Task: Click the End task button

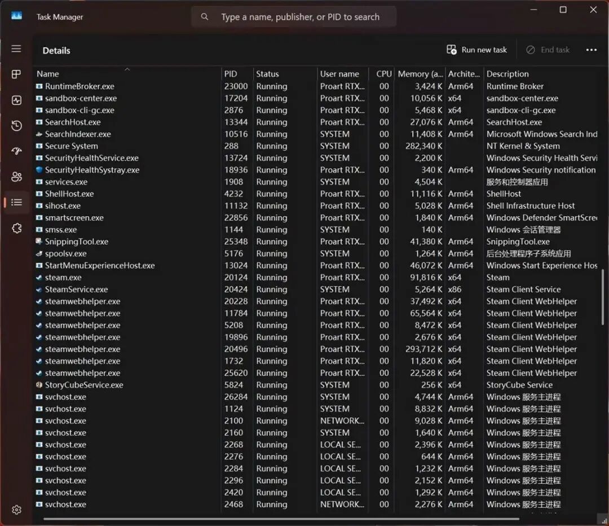Action: tap(548, 50)
